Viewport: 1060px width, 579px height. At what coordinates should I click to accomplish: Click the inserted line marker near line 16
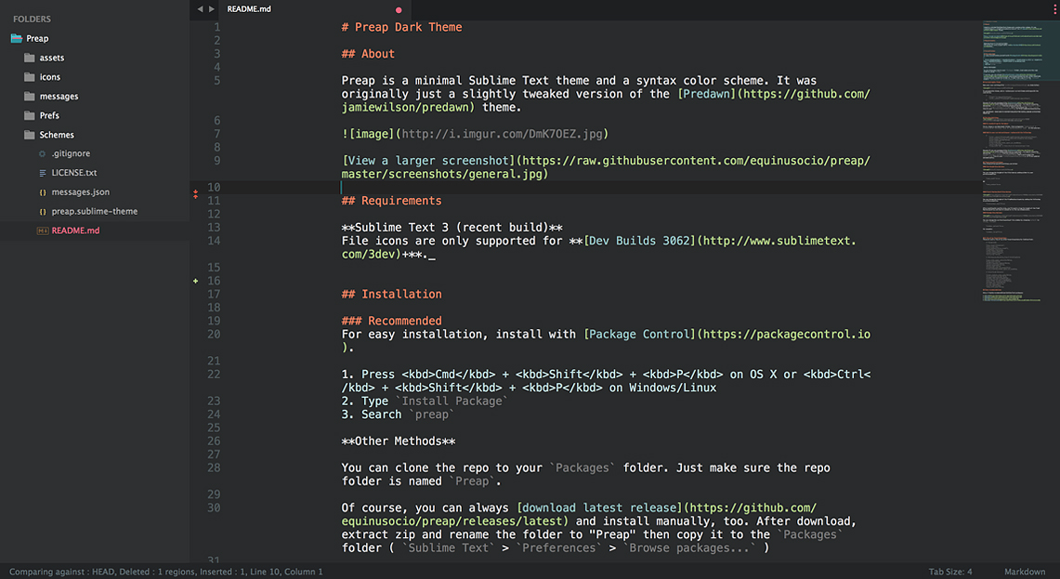[195, 281]
